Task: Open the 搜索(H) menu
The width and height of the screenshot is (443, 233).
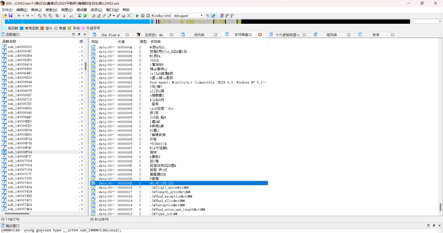Action: coord(52,10)
